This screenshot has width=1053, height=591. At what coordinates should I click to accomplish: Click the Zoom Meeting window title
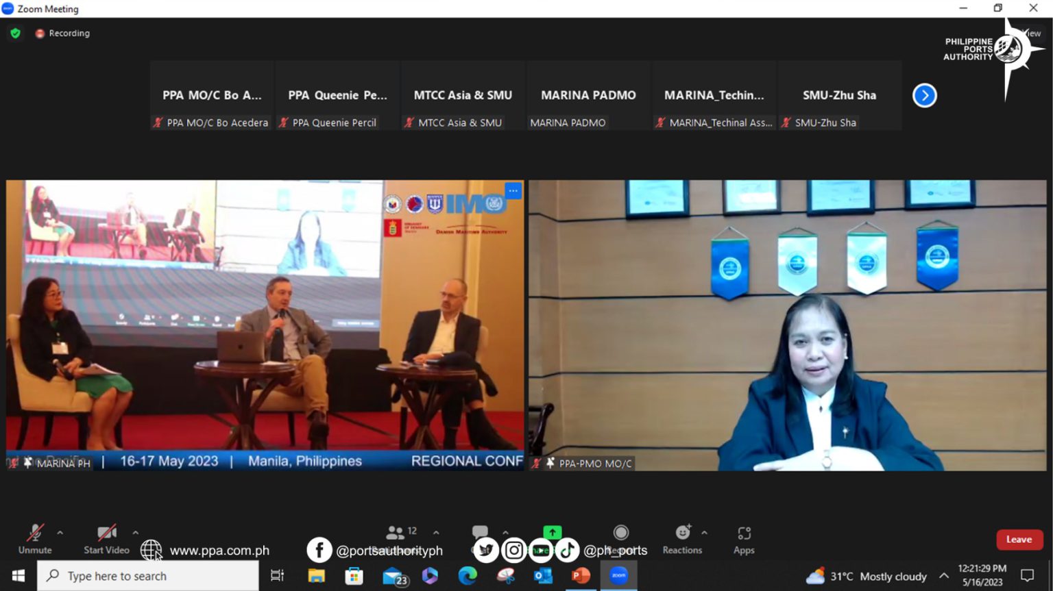[x=47, y=9]
